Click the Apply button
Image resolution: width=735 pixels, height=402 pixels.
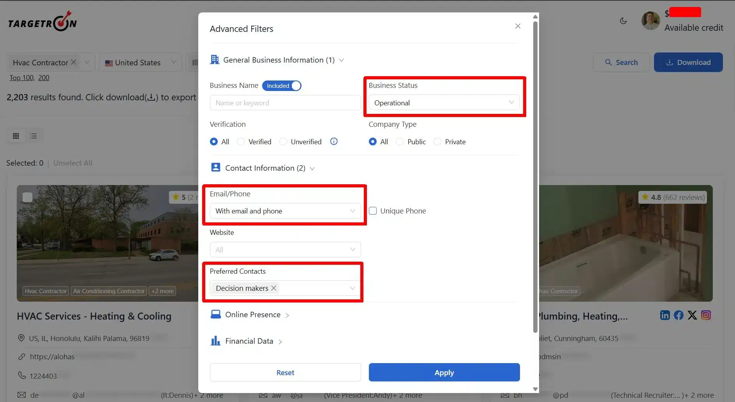tap(444, 372)
